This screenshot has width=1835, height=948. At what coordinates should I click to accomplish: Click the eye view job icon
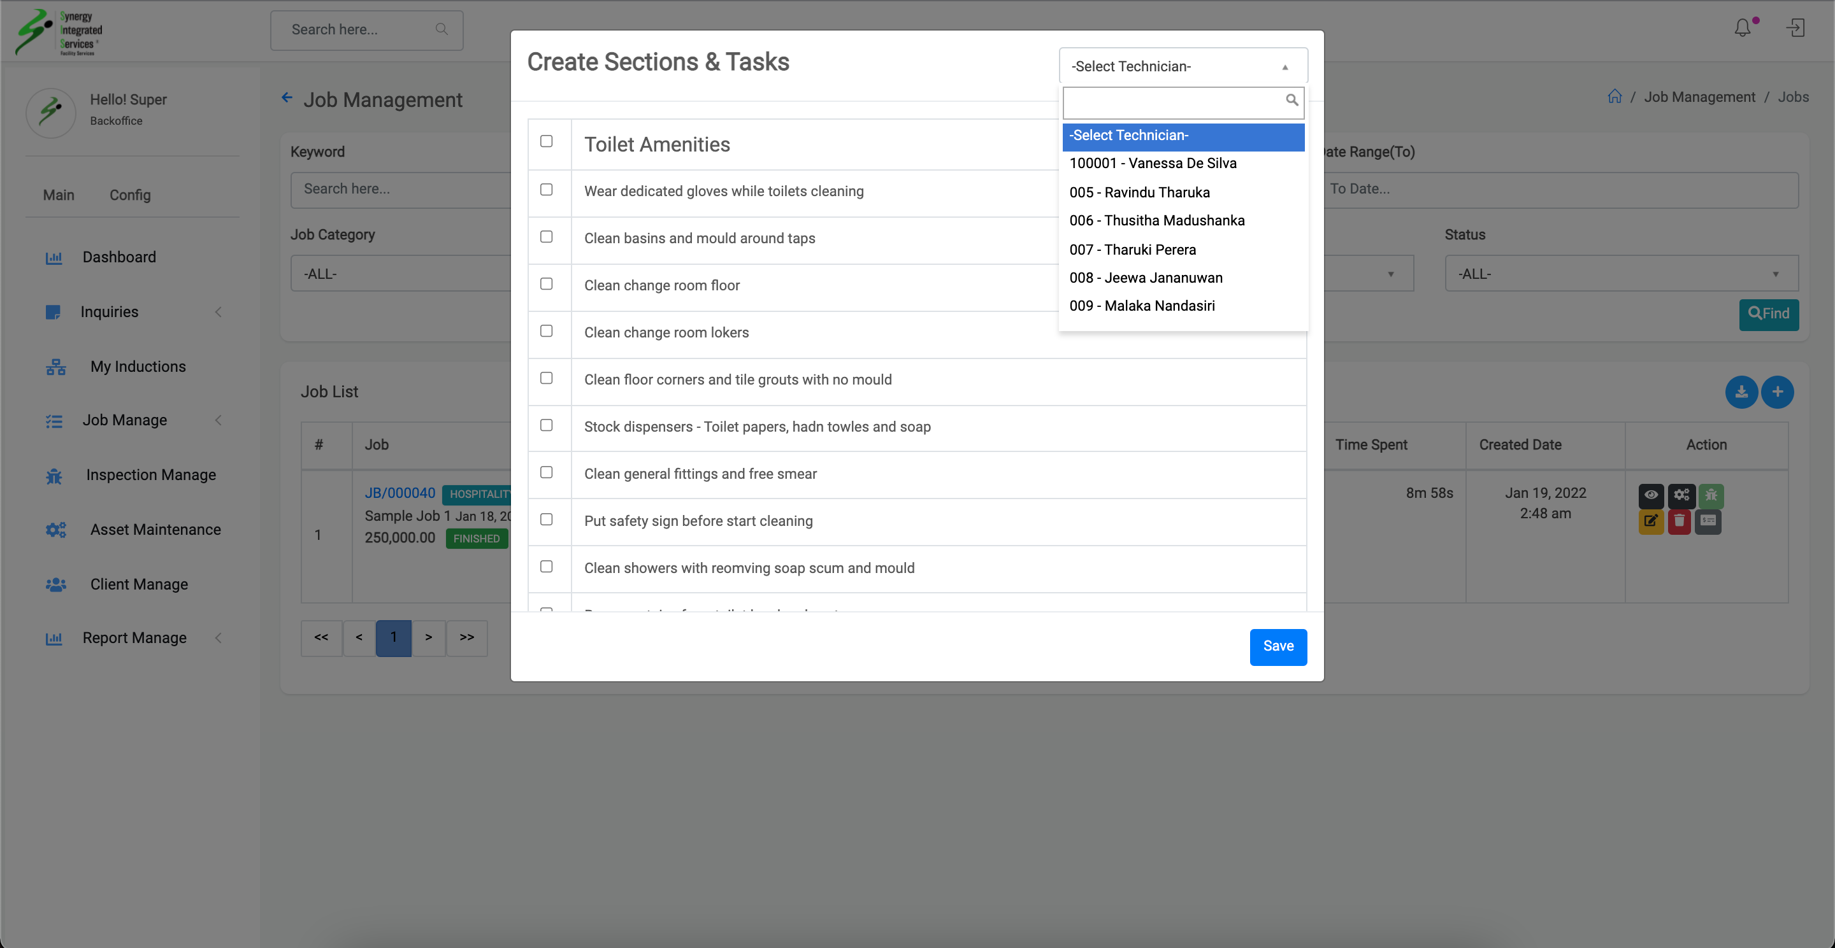[1650, 495]
